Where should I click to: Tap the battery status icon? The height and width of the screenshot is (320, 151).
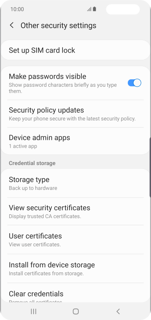click(x=94, y=9)
